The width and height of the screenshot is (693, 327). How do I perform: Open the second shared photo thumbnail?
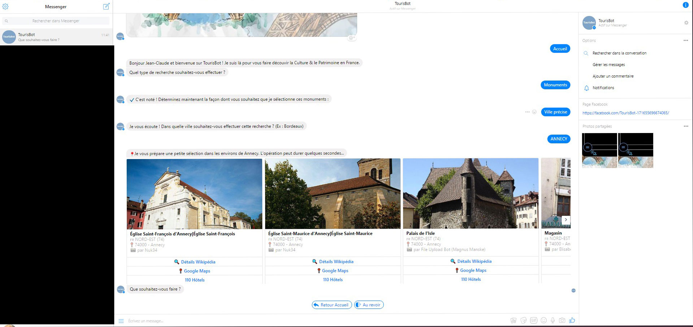point(636,150)
